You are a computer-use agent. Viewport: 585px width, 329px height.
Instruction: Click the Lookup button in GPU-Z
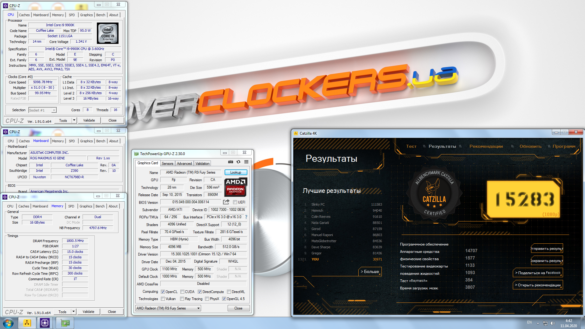(236, 172)
